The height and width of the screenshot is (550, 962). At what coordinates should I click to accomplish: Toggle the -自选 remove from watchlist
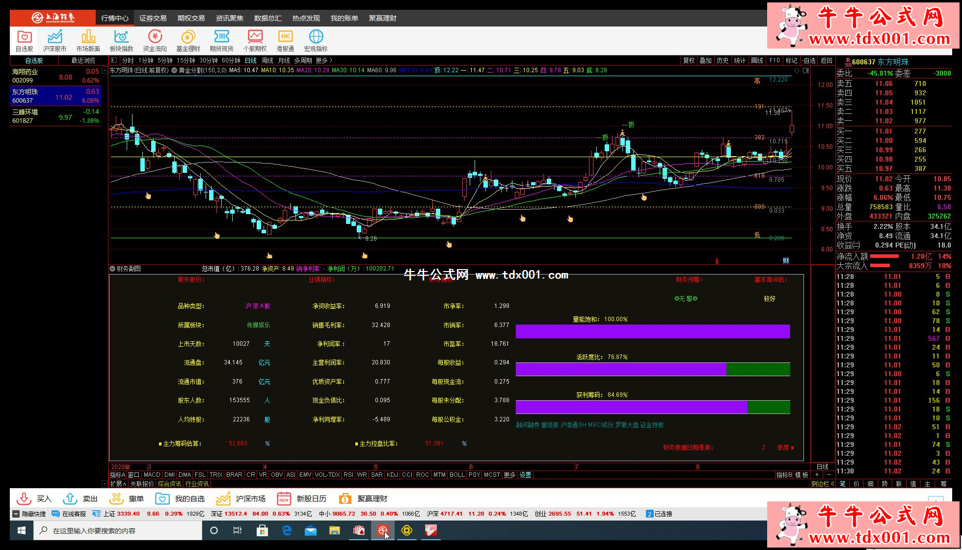pyautogui.click(x=809, y=60)
